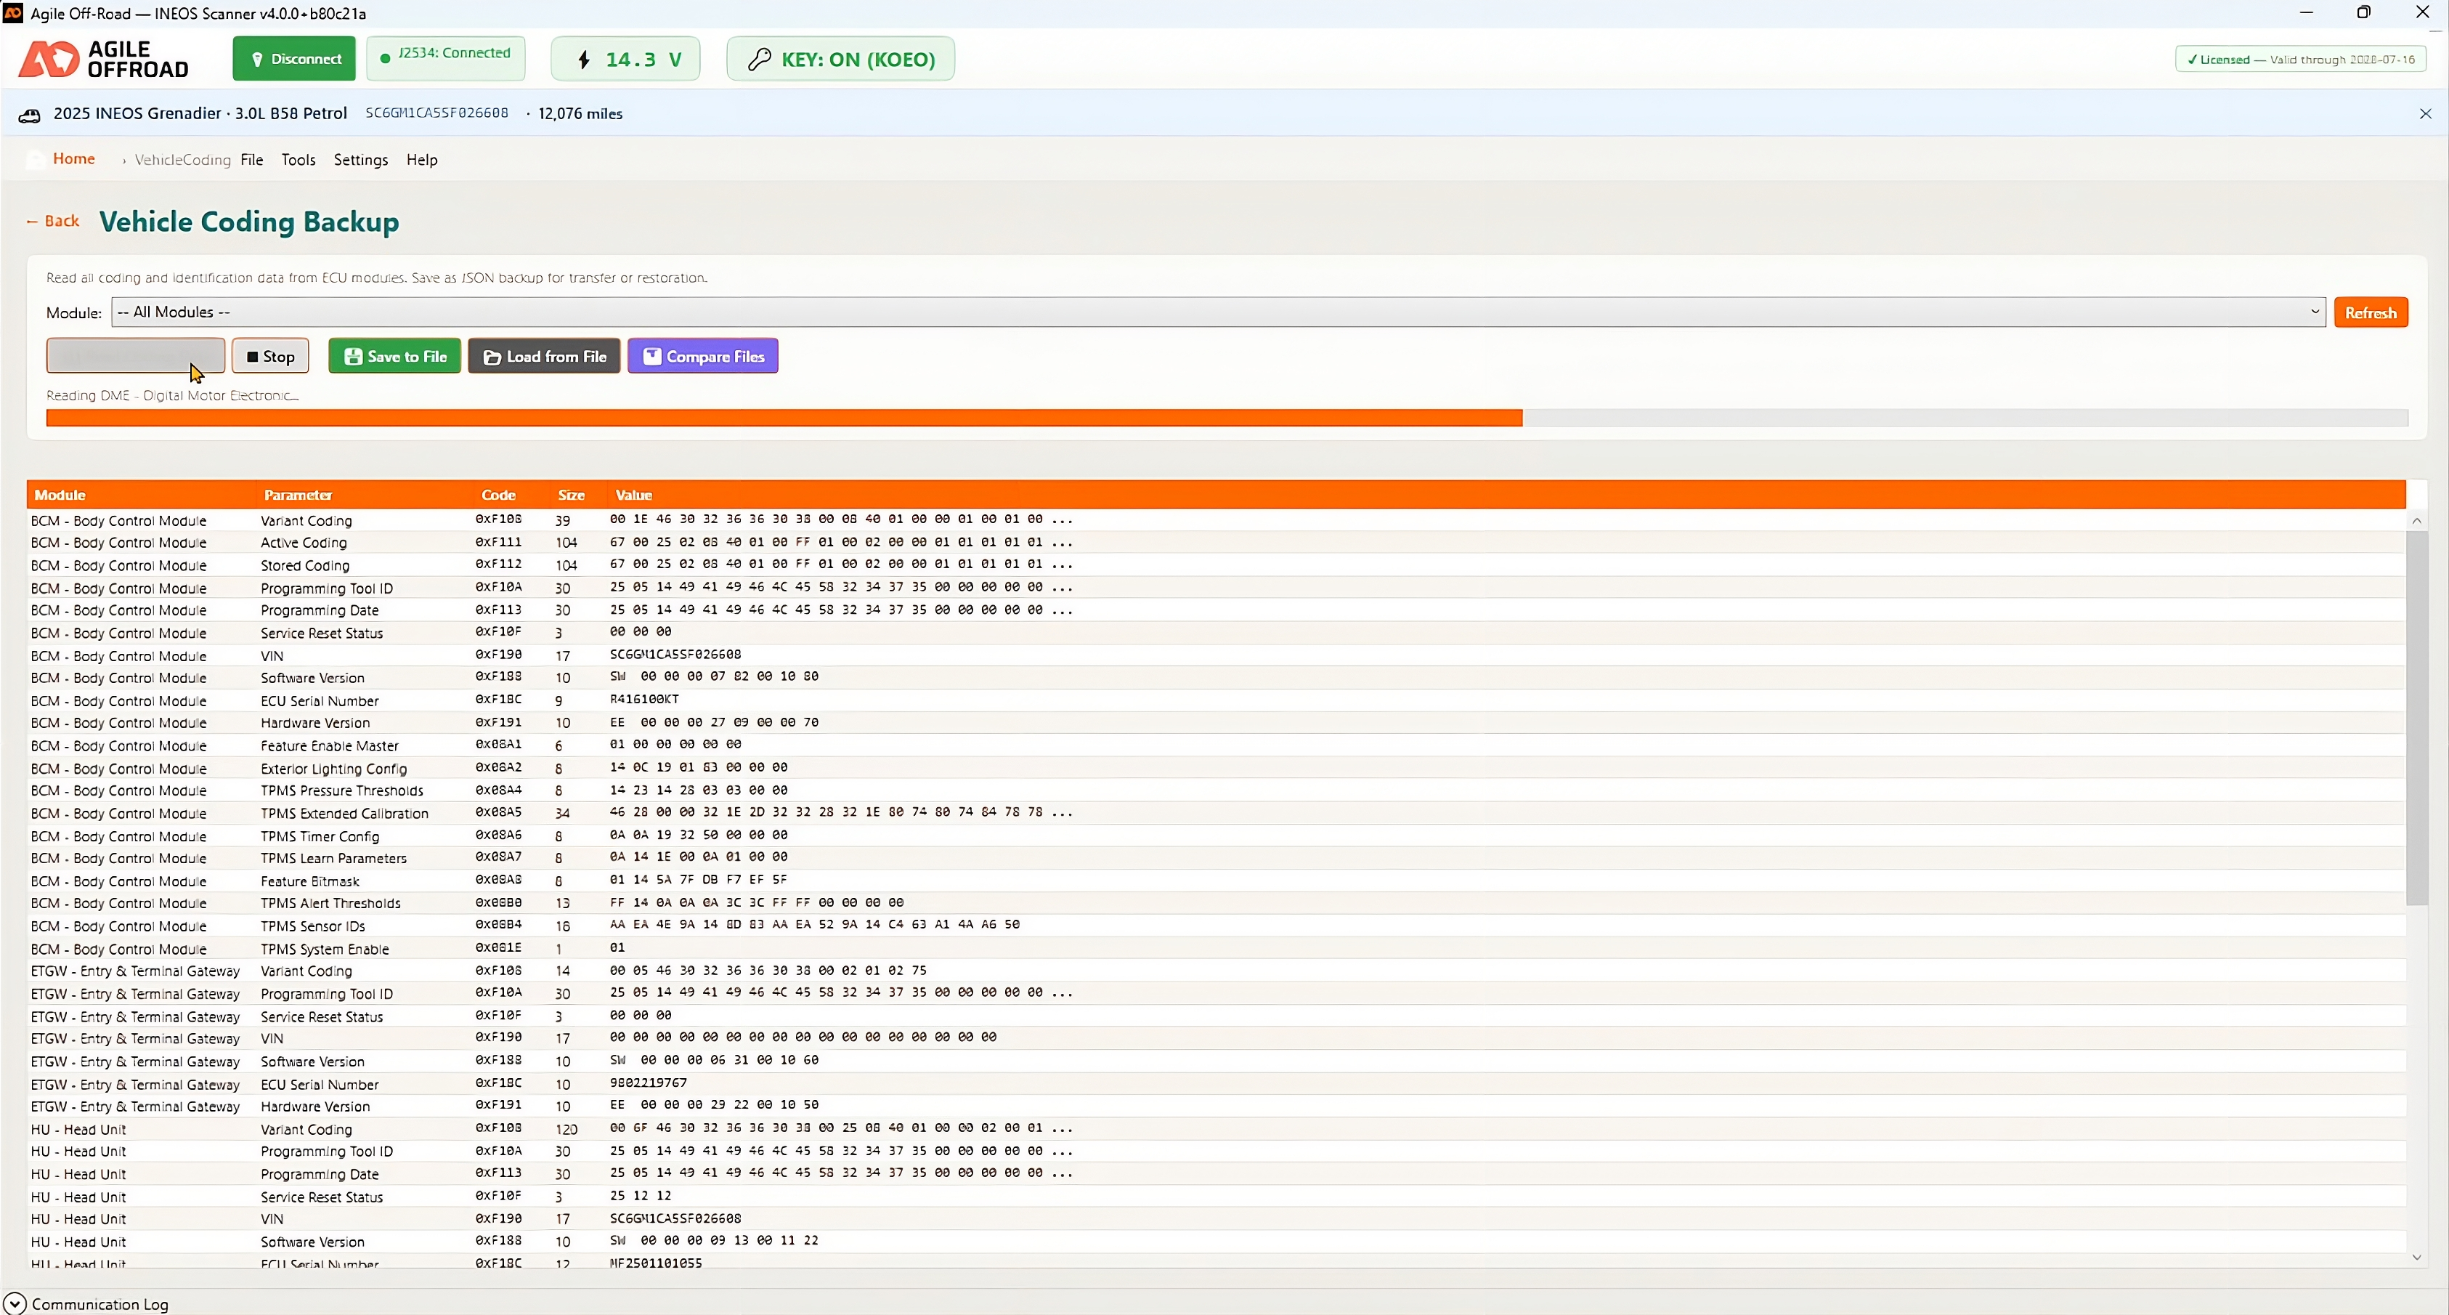Select the BCM Active Coding row
2449x1315 pixels.
tap(1217, 543)
